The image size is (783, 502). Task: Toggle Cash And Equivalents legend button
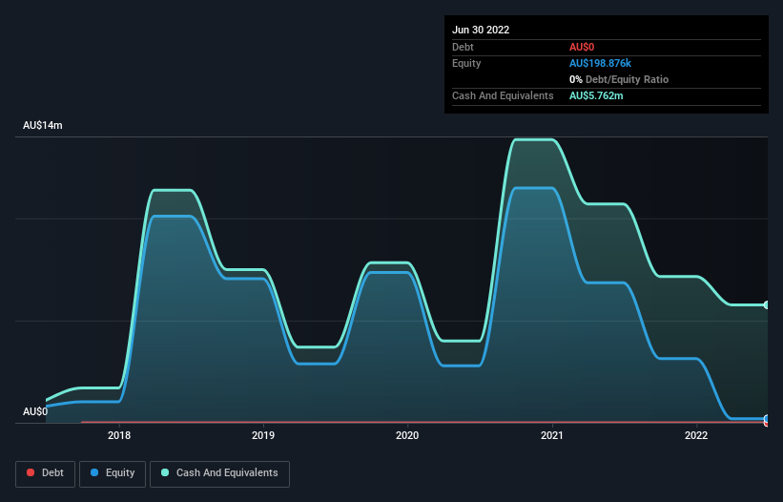219,473
